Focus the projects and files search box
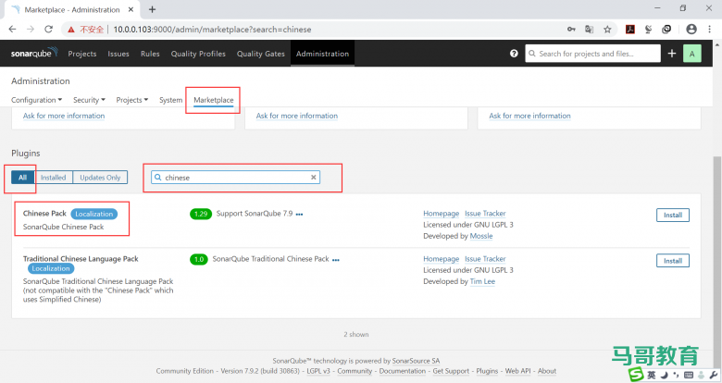The image size is (722, 383). 592,54
